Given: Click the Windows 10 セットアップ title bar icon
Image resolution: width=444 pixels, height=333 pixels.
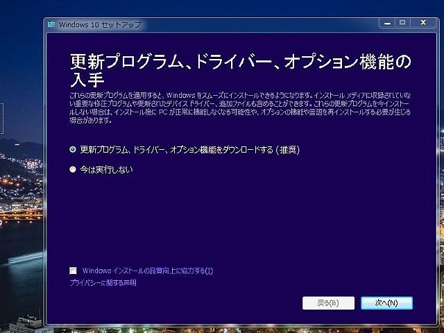Looking at the screenshot, I should click(51, 24).
